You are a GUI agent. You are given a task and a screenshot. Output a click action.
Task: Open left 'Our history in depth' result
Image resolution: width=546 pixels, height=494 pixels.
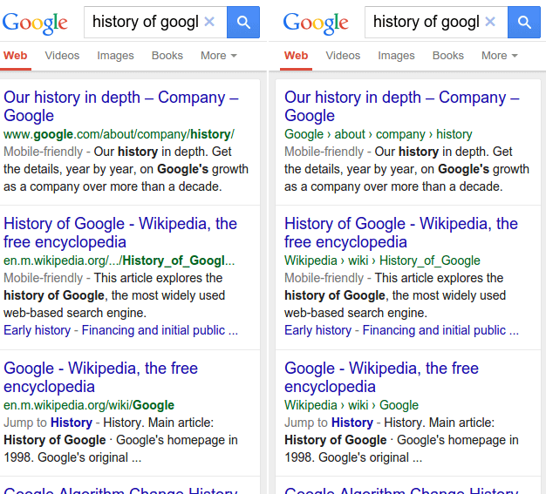point(121,106)
